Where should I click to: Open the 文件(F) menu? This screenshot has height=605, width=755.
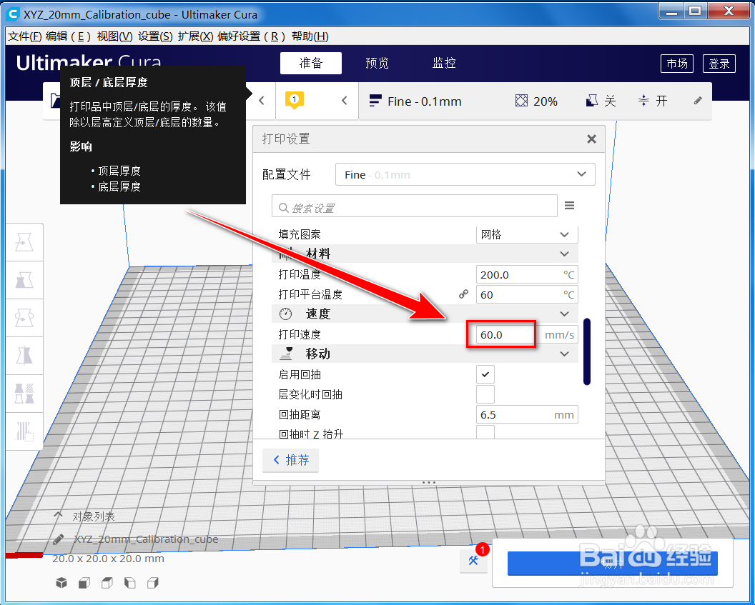[25, 36]
